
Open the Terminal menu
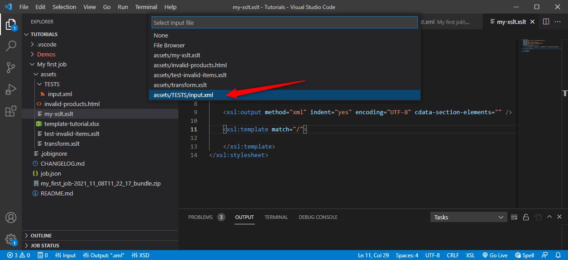pyautogui.click(x=146, y=7)
